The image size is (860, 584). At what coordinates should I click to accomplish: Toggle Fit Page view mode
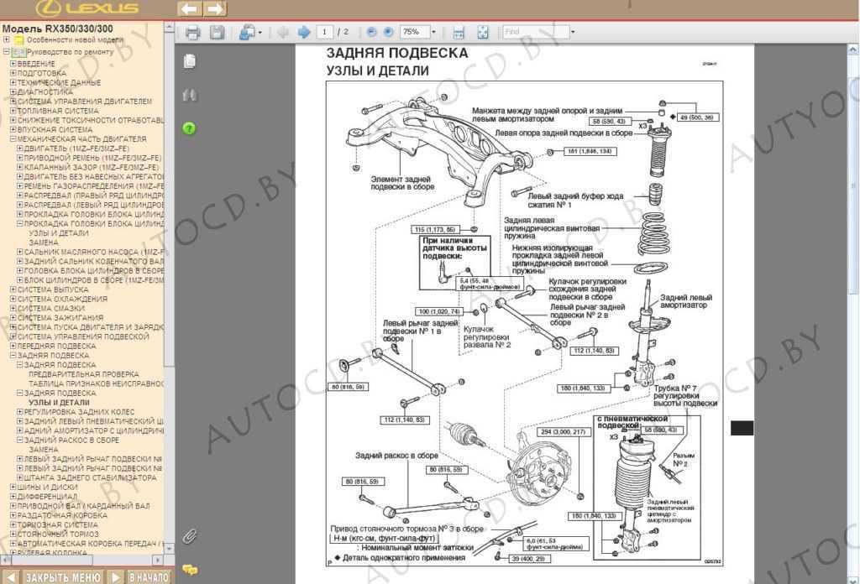(x=482, y=32)
